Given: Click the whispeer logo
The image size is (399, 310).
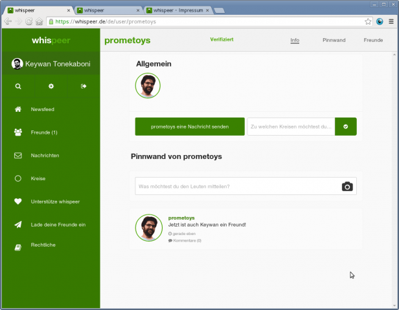Looking at the screenshot, I should click(x=51, y=40).
